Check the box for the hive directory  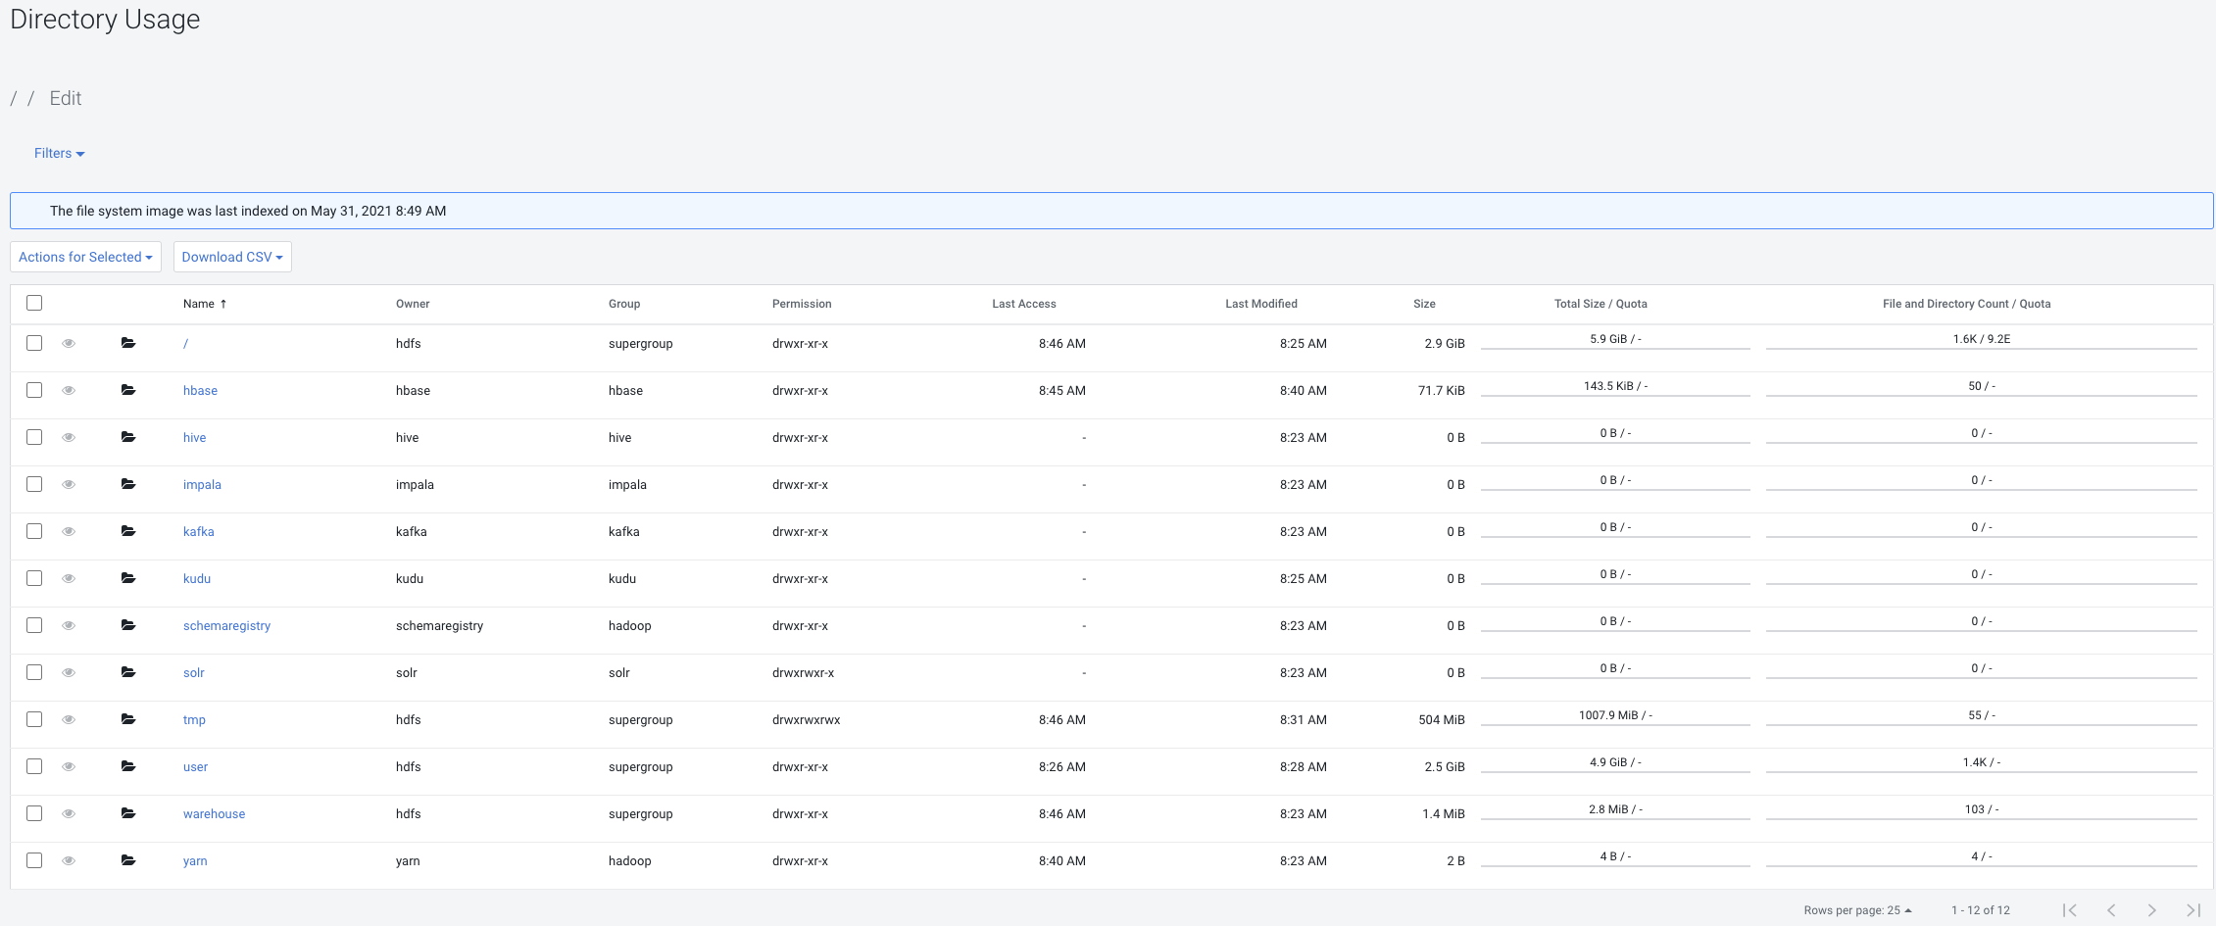click(34, 437)
